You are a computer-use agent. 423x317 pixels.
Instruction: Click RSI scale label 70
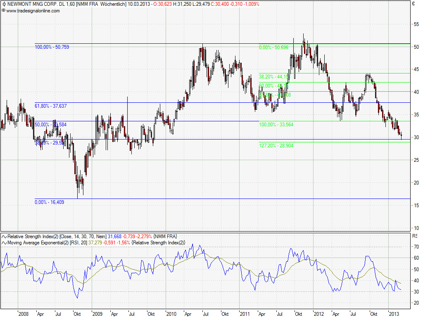(x=416, y=247)
